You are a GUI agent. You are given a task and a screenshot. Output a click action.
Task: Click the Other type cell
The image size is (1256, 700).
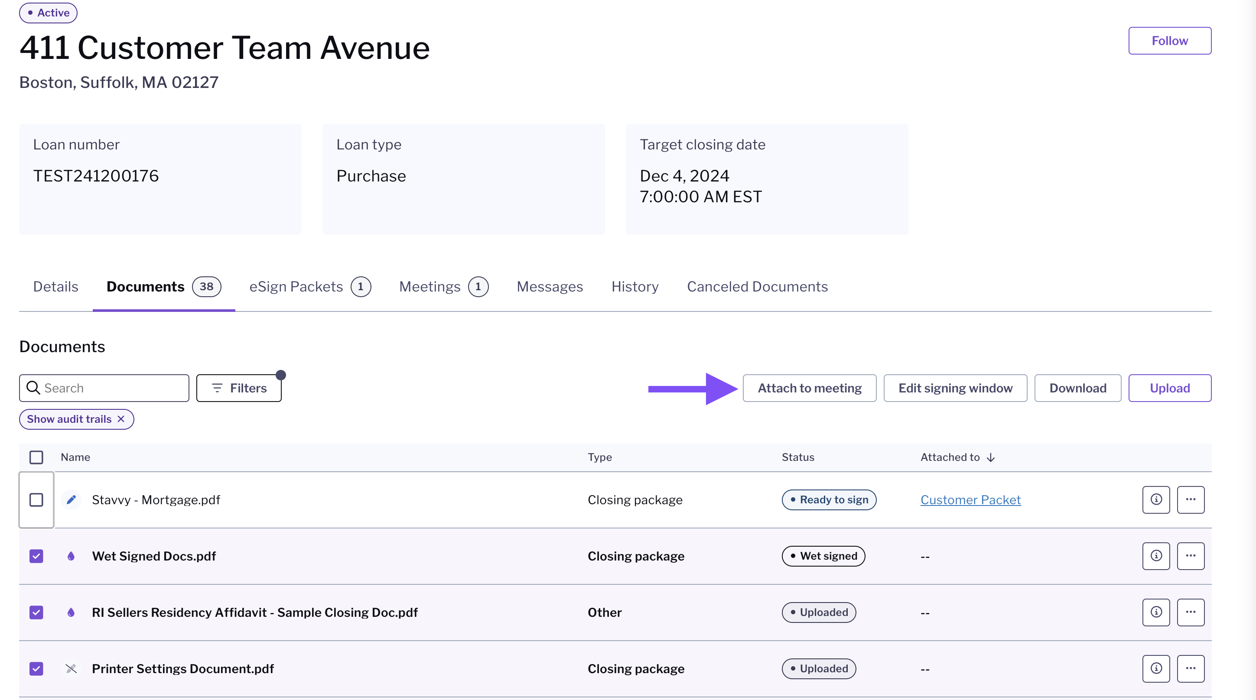605,612
